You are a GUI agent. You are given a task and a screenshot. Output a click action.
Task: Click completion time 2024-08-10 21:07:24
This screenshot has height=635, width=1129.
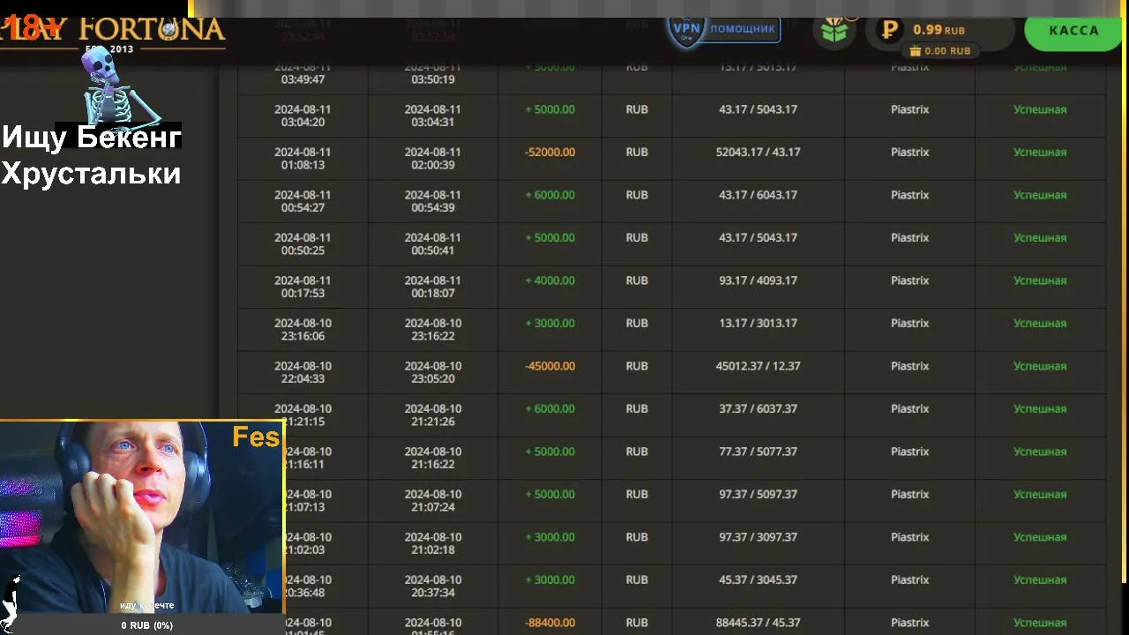point(433,501)
